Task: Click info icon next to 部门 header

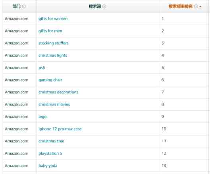Action: pyautogui.click(x=24, y=6)
